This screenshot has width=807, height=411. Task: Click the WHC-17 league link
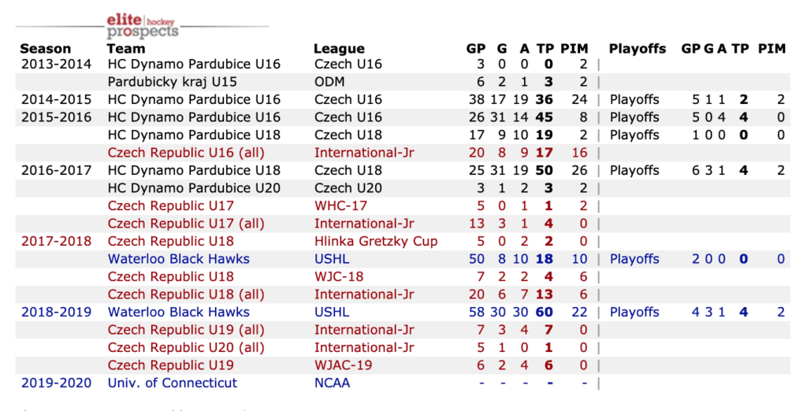[x=340, y=206]
